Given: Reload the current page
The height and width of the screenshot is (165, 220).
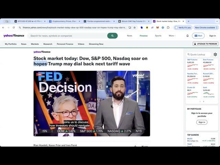Looking at the screenshot, I should 14,27.
